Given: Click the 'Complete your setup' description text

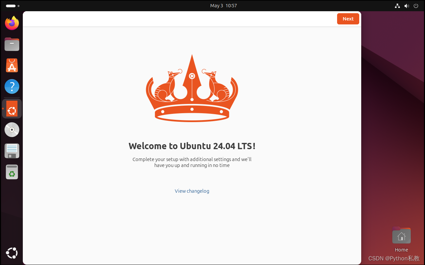Looking at the screenshot, I should pyautogui.click(x=192, y=162).
